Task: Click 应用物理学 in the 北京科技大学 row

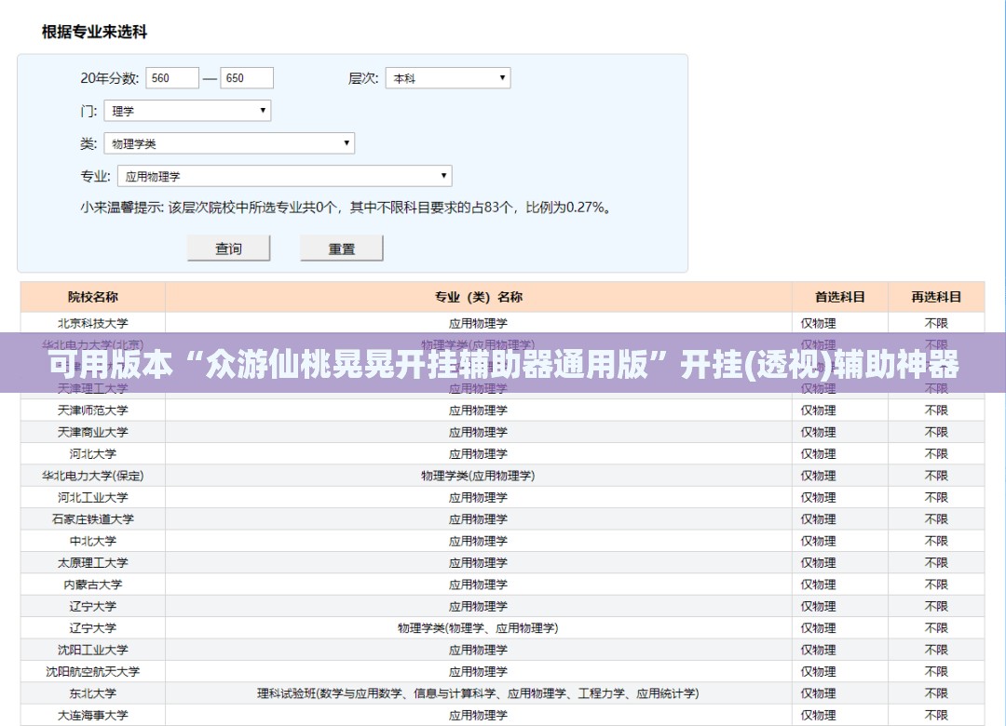Action: tap(478, 323)
